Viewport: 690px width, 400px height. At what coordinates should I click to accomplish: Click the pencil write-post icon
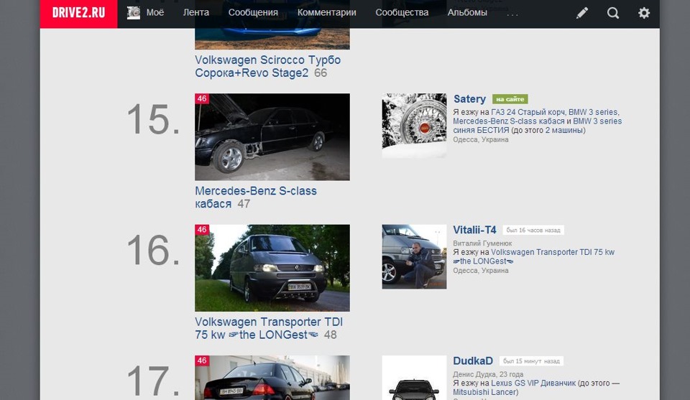point(581,13)
